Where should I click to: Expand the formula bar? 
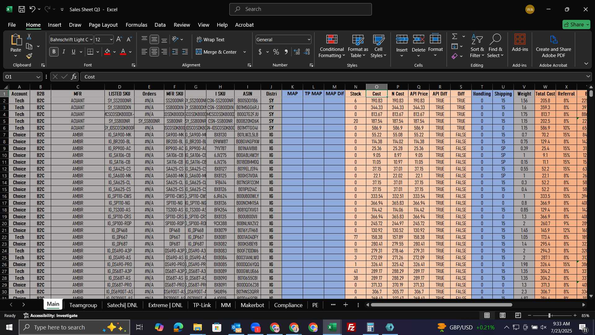click(588, 77)
